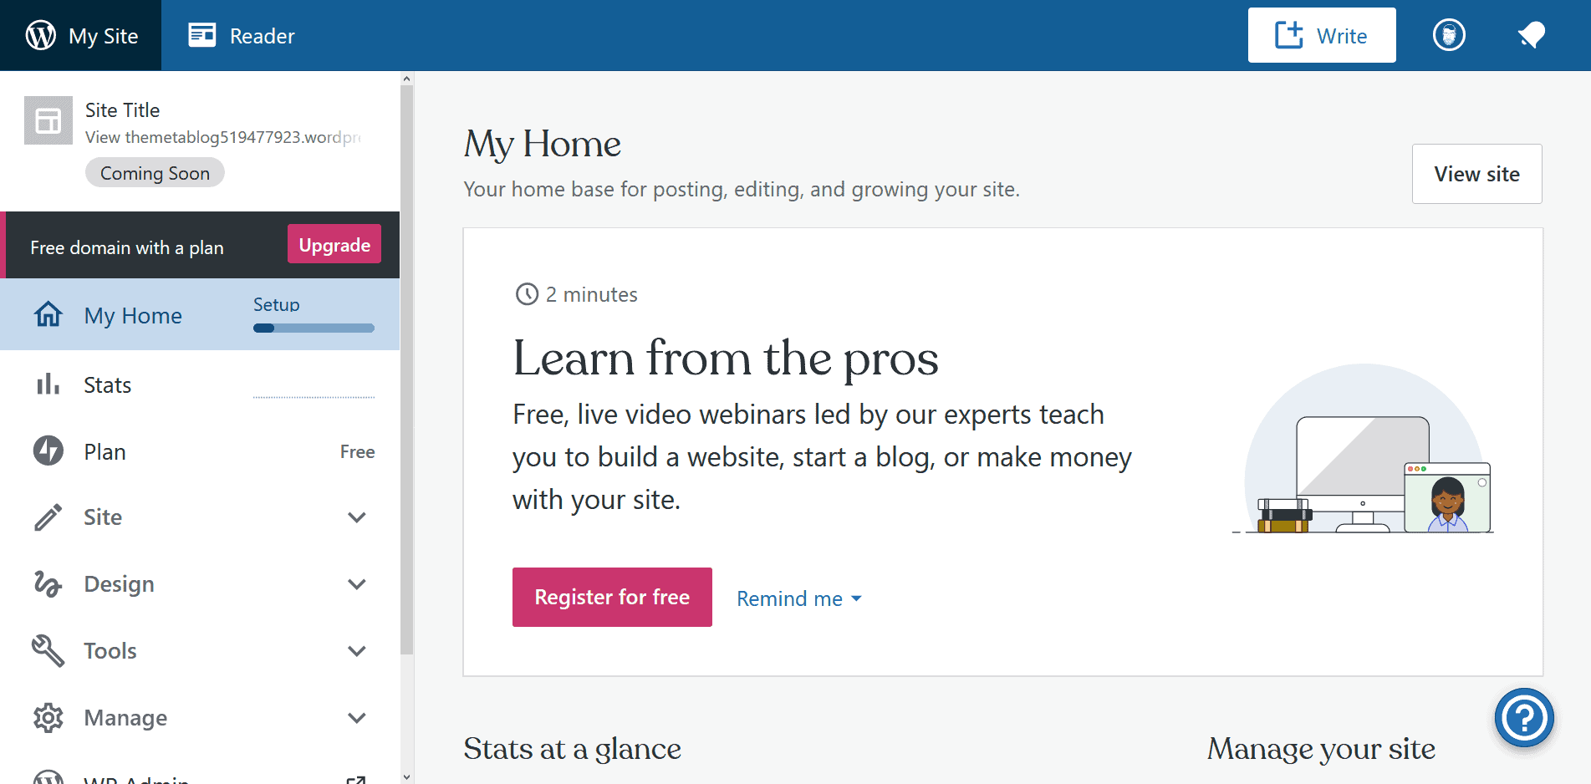The height and width of the screenshot is (784, 1591).
Task: Click the notifications bell icon
Action: pos(1531,34)
